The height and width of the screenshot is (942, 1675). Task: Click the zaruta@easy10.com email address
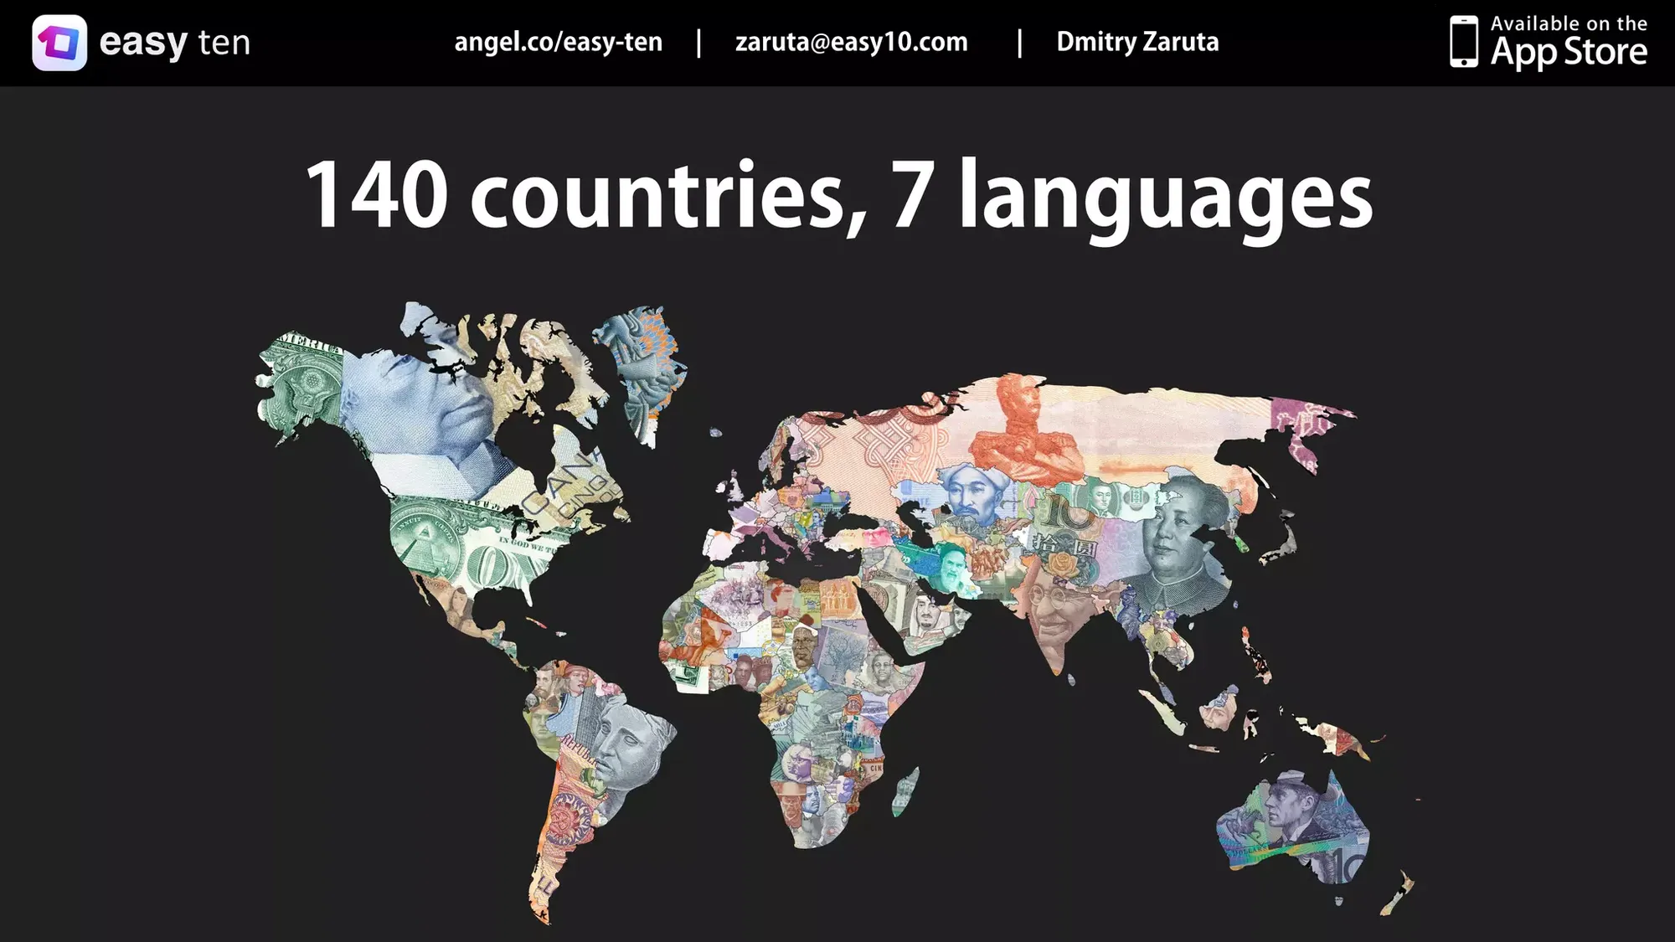point(851,42)
